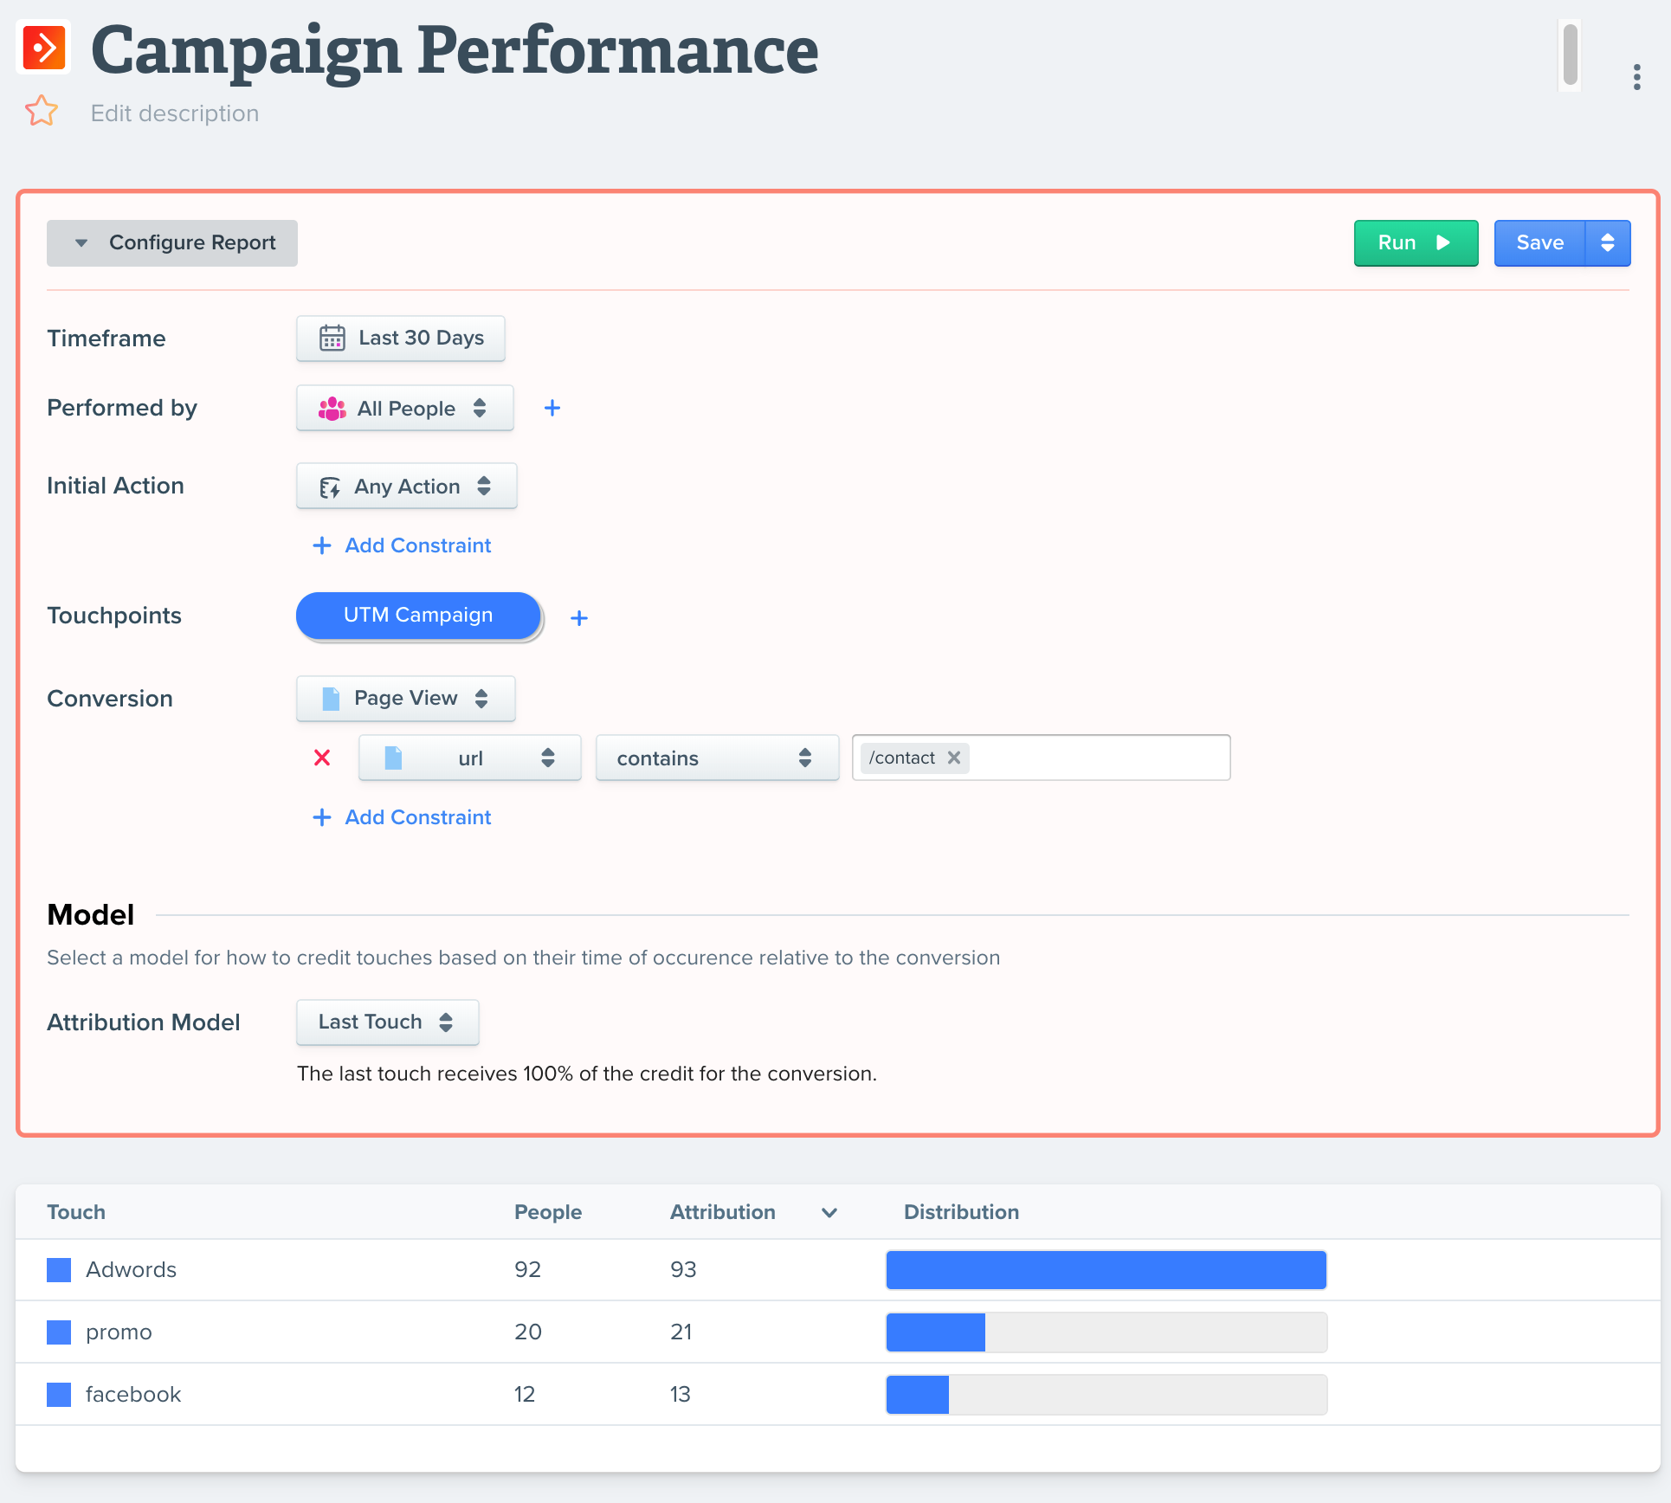Click the Attribution column header
The height and width of the screenshot is (1503, 1671).
723,1212
